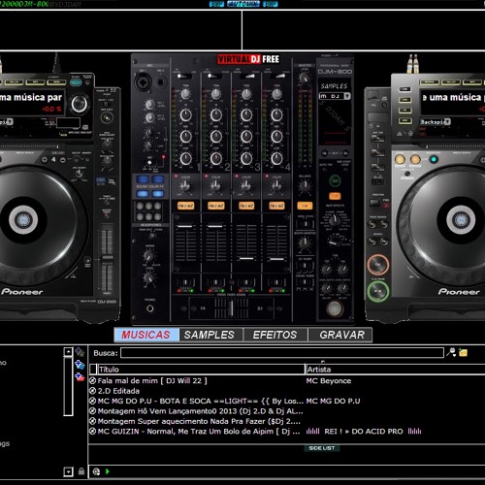Click the MASTER level knob

(304, 78)
